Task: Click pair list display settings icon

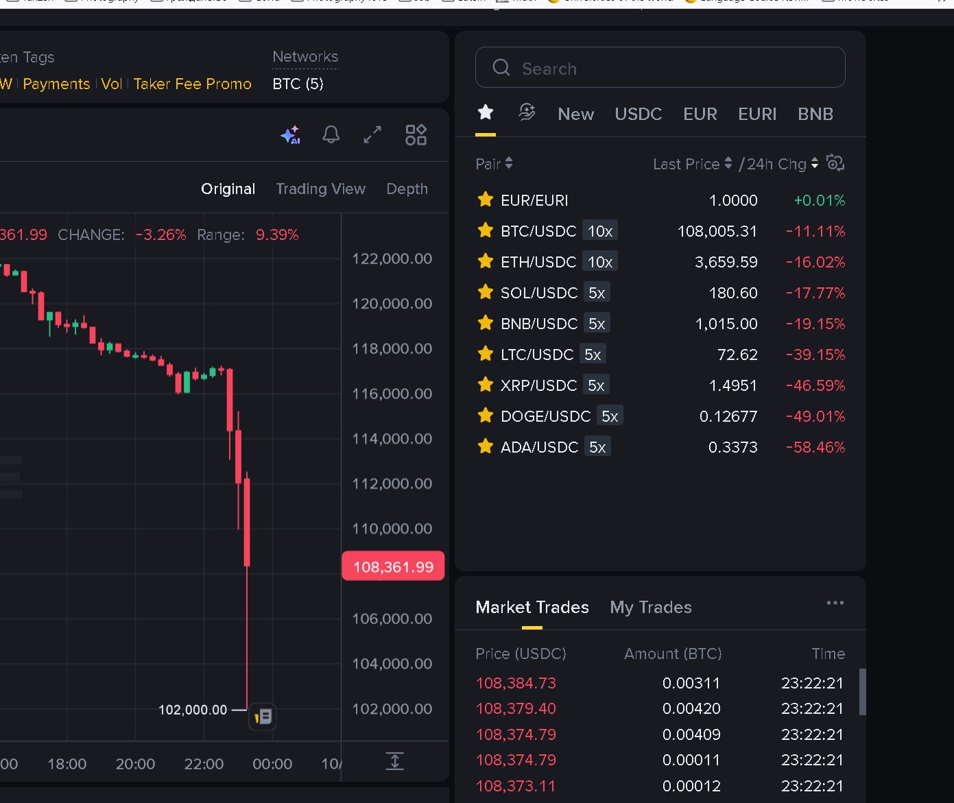Action: click(x=835, y=163)
